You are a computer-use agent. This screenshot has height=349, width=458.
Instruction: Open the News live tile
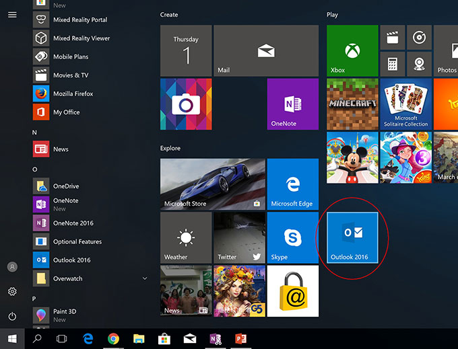pos(186,291)
